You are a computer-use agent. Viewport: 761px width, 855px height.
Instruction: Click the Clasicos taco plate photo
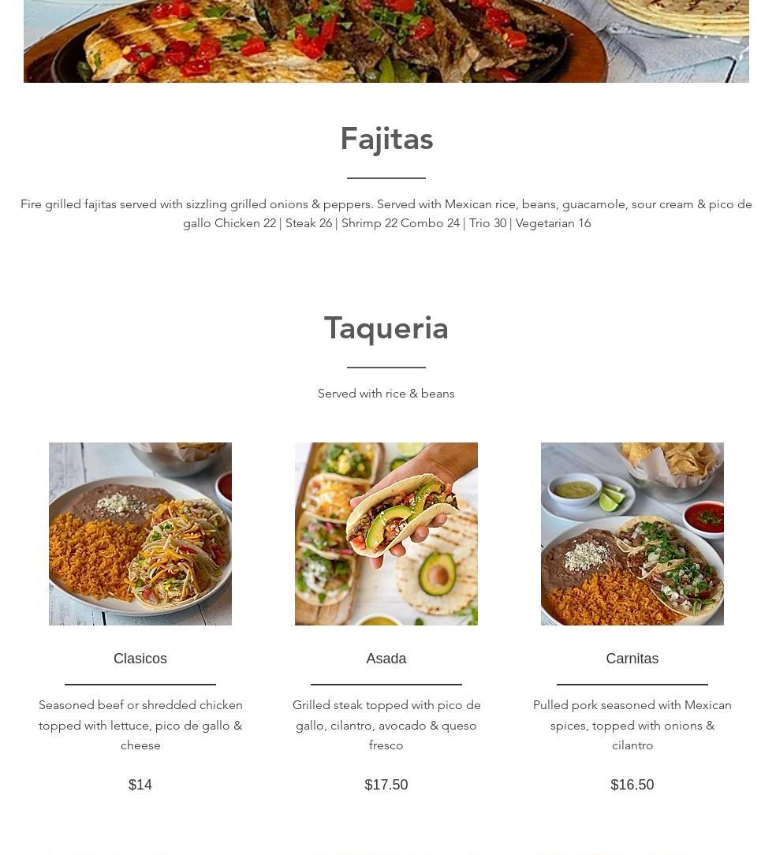tap(140, 533)
